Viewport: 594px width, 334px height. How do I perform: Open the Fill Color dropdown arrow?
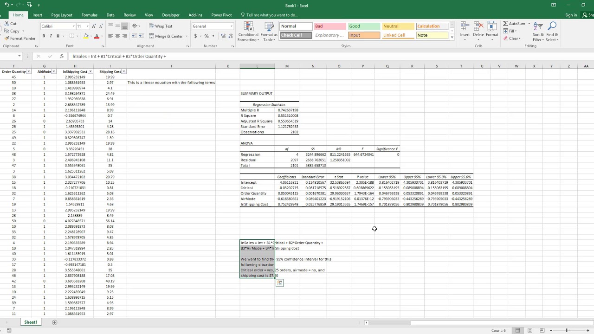tap(91, 36)
